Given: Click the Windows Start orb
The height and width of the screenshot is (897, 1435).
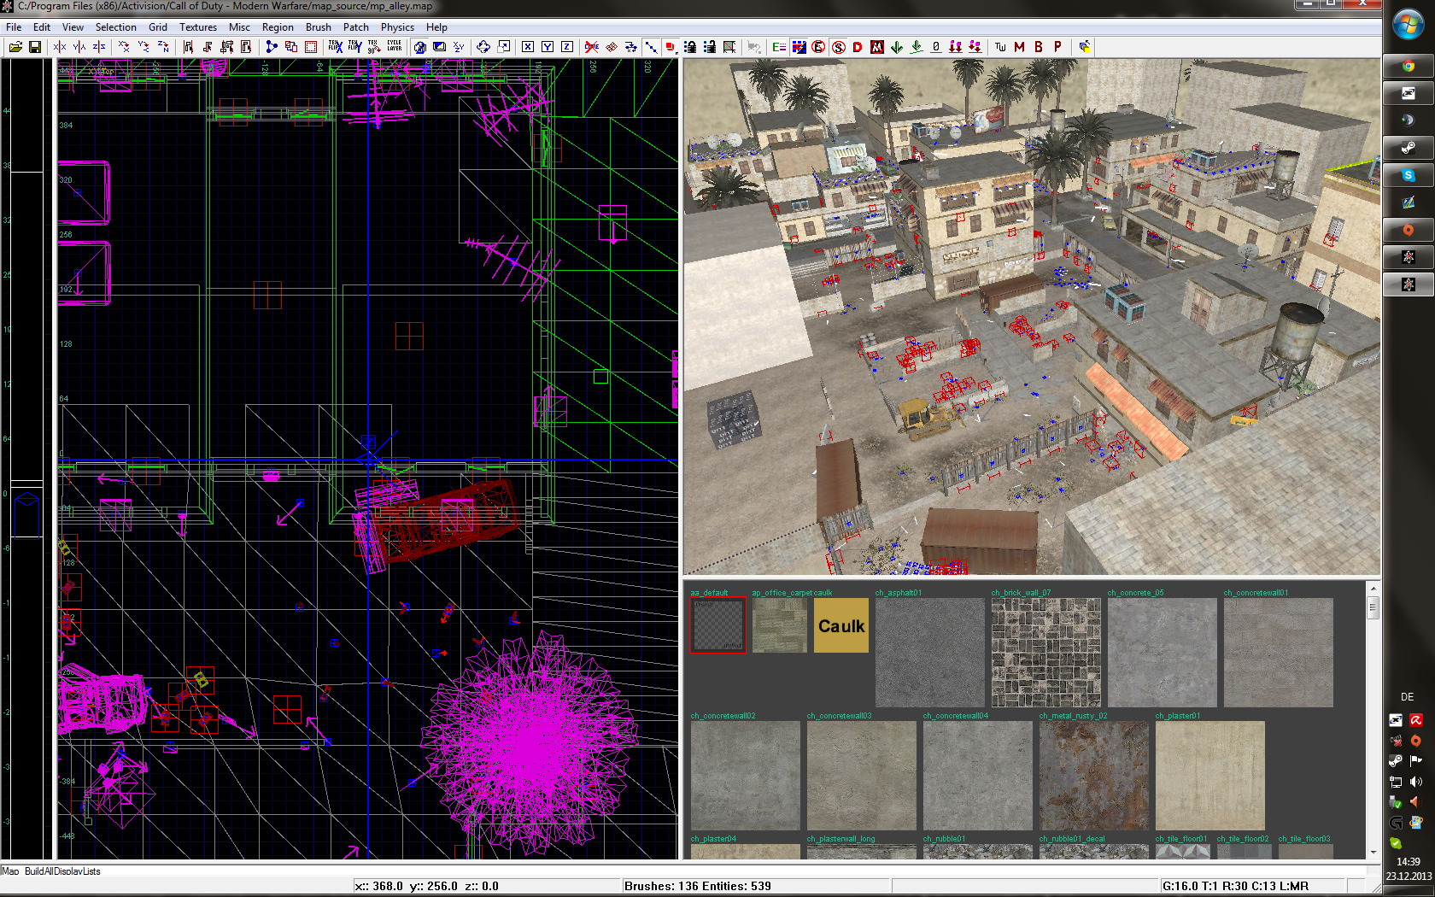Looking at the screenshot, I should click(x=1408, y=24).
